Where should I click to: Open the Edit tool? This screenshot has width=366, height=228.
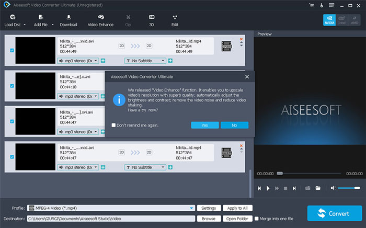pyautogui.click(x=175, y=20)
